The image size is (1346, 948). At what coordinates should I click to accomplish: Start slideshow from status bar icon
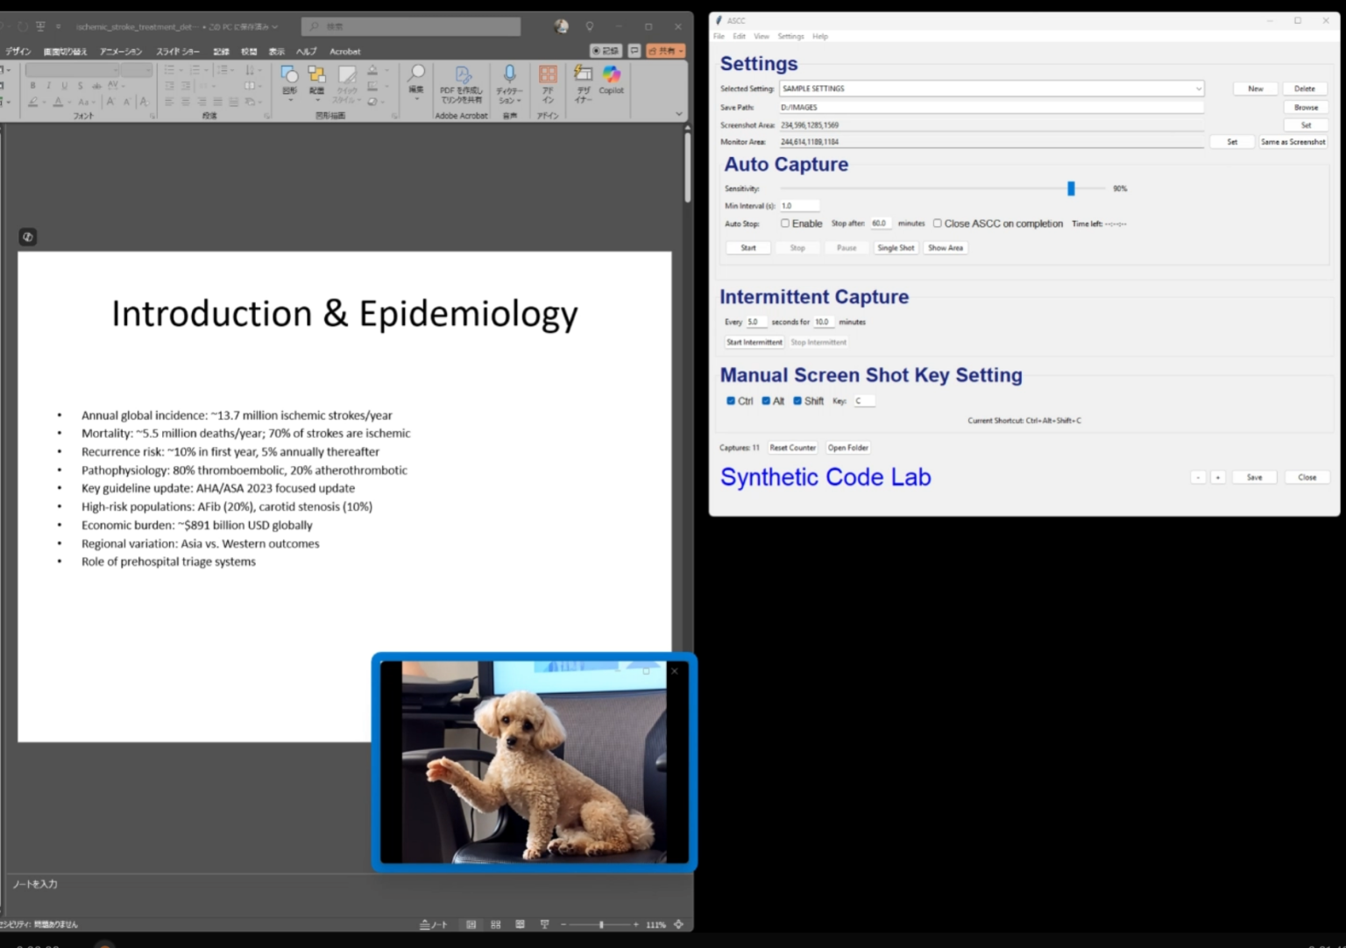(x=545, y=924)
